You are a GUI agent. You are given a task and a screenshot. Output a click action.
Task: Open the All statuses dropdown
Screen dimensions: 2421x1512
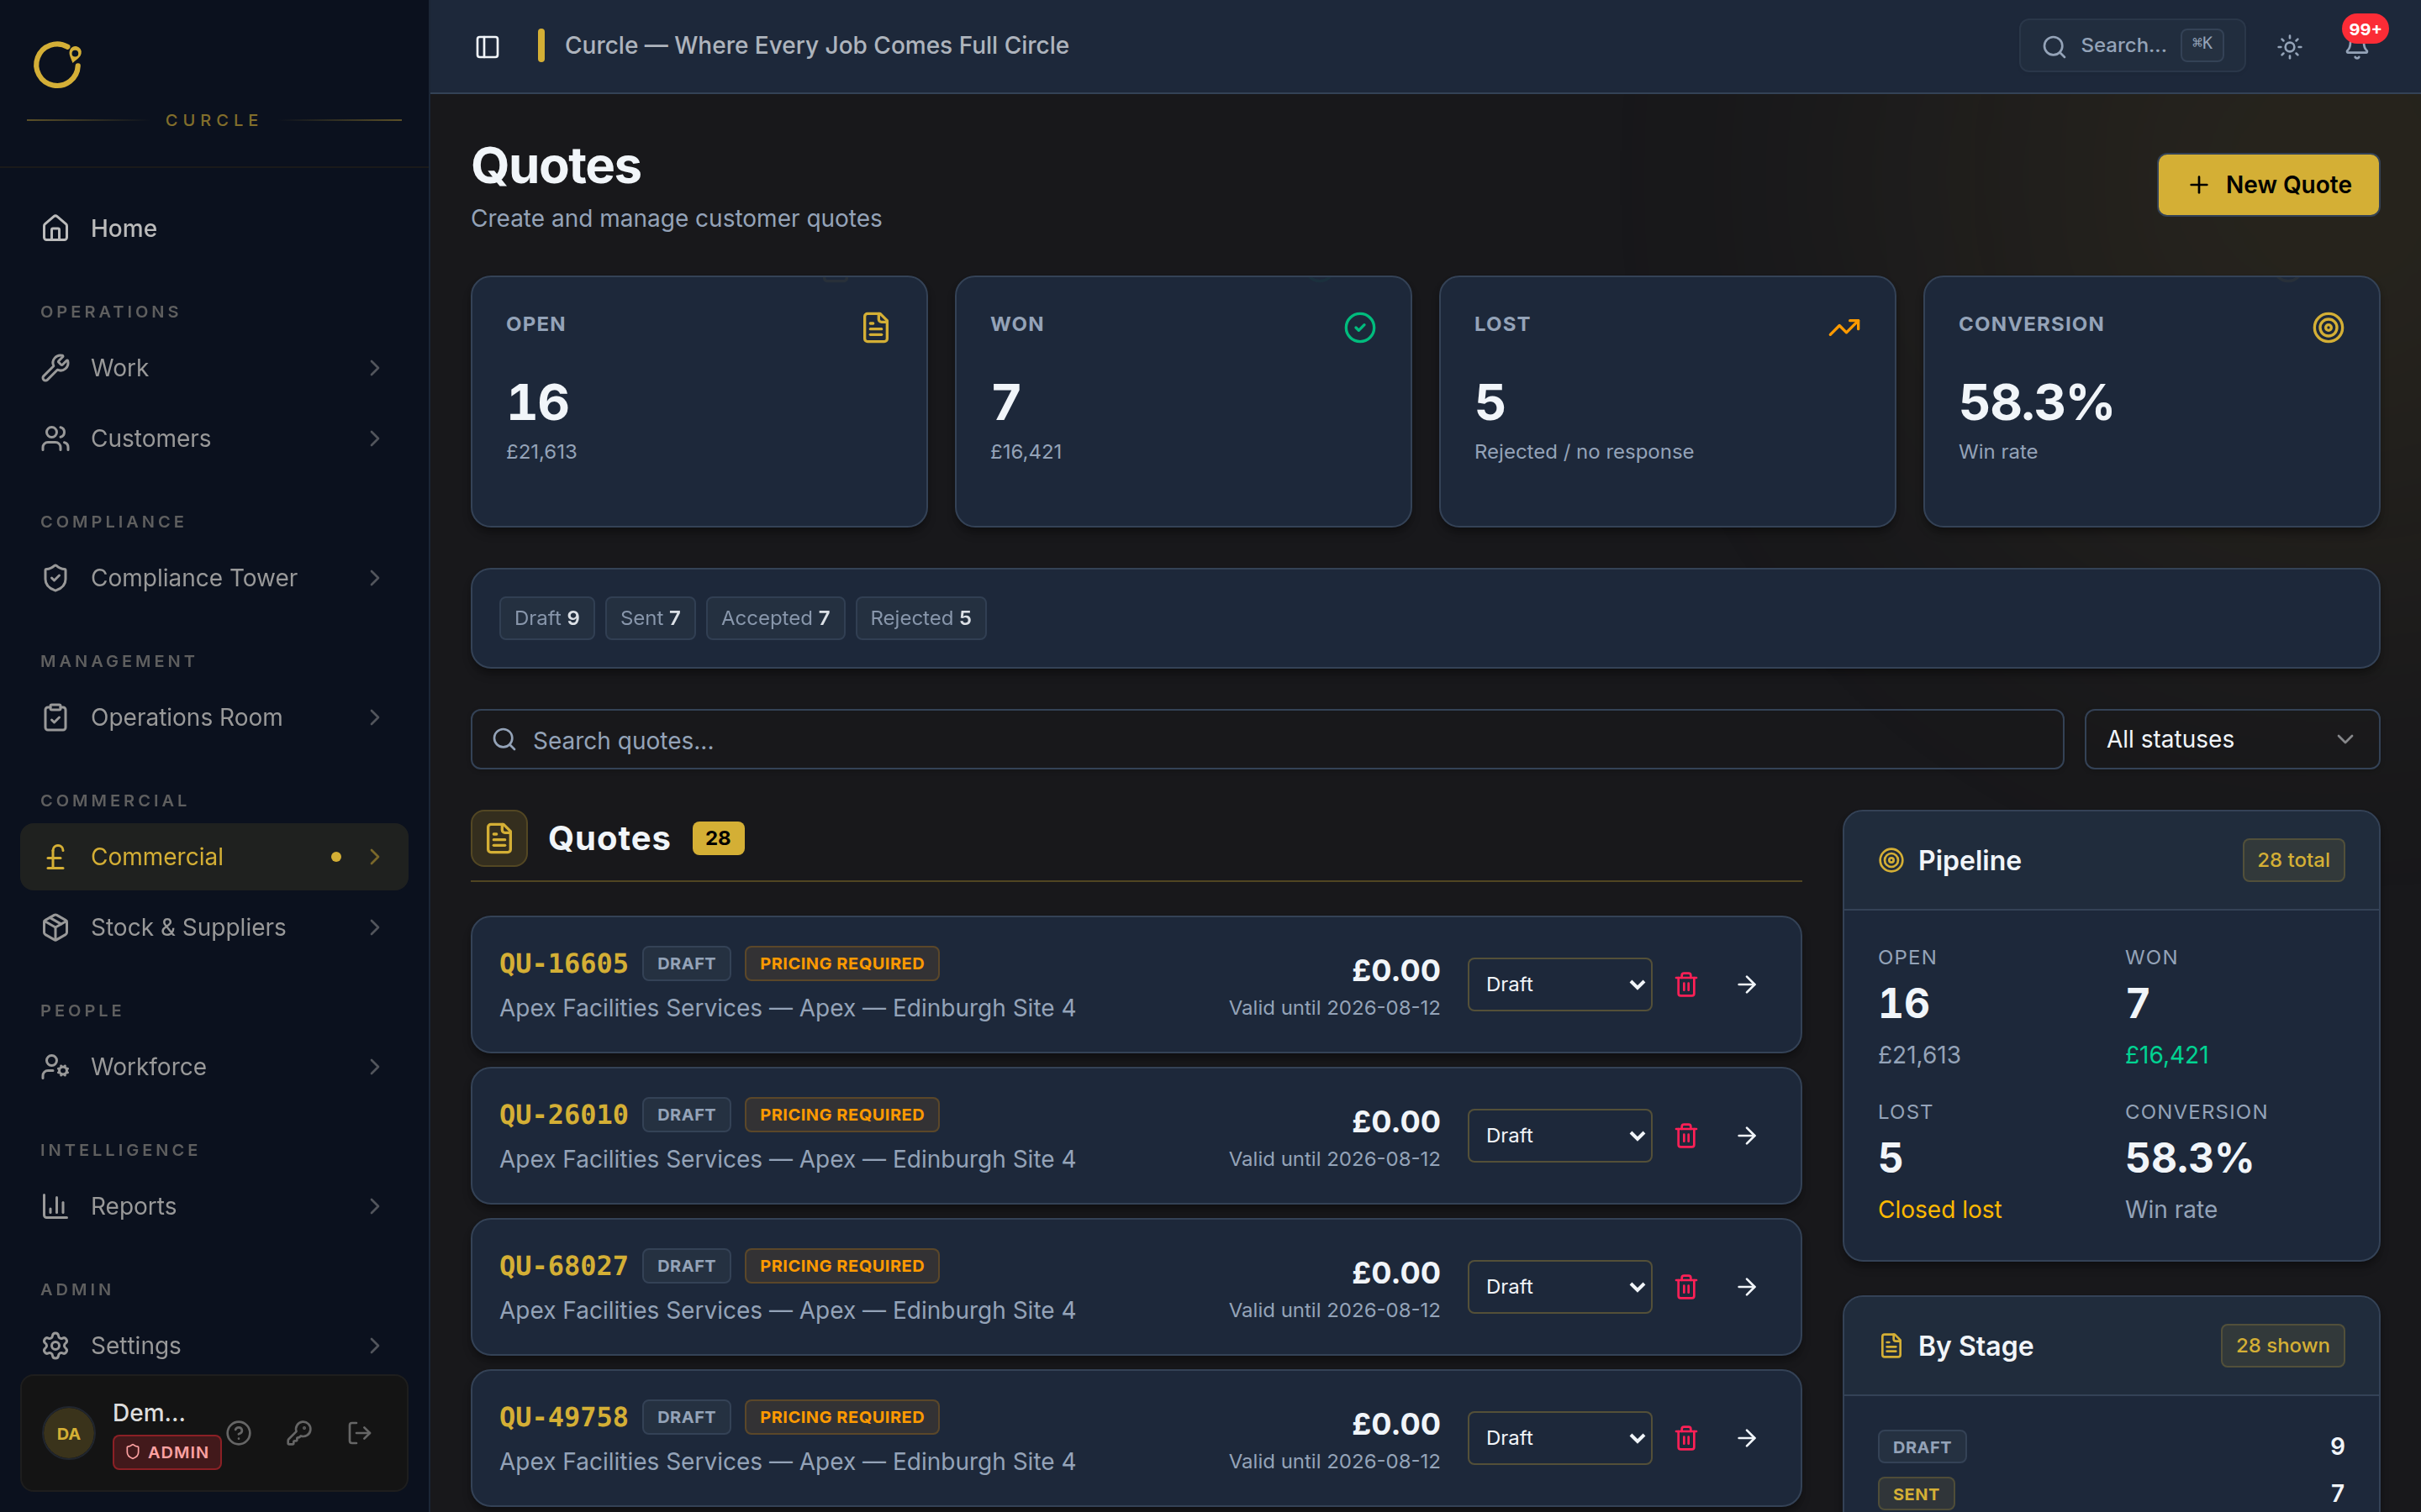(2231, 739)
